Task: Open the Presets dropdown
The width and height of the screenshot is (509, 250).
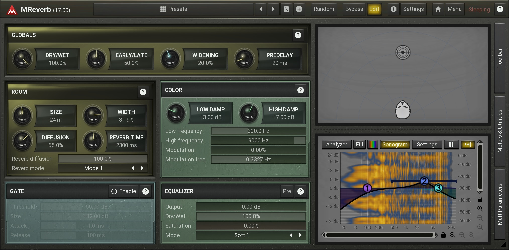Action: pyautogui.click(x=174, y=9)
